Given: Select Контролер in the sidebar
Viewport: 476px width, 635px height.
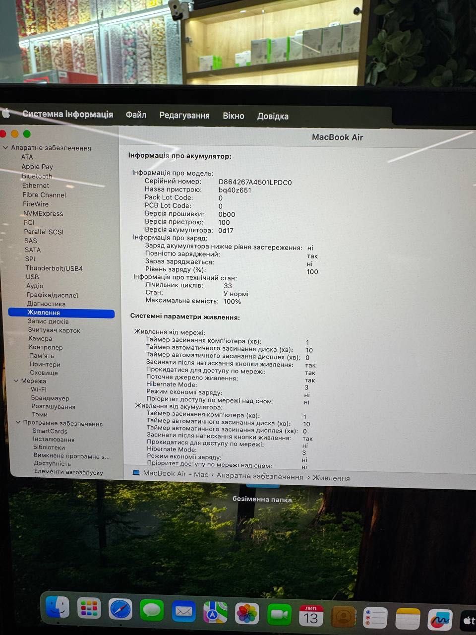Looking at the screenshot, I should pos(46,347).
